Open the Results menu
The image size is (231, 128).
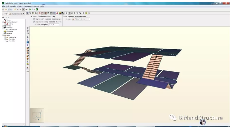35,6
